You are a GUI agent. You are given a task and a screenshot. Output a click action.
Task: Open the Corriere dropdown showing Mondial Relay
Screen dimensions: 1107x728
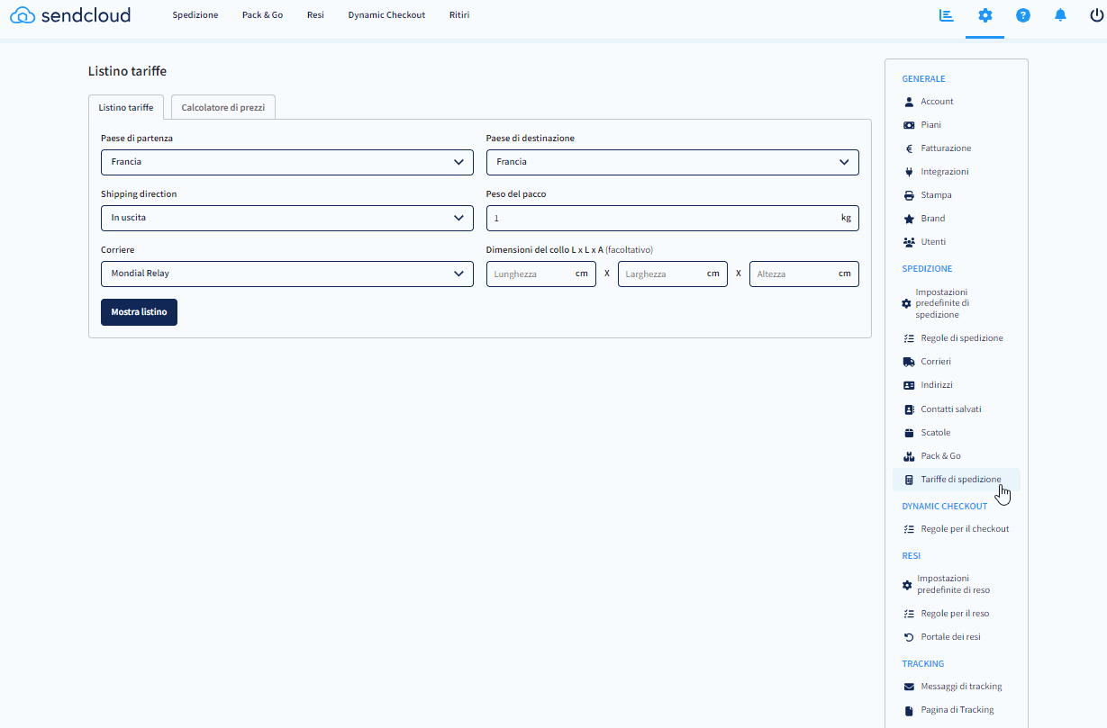[x=286, y=274]
